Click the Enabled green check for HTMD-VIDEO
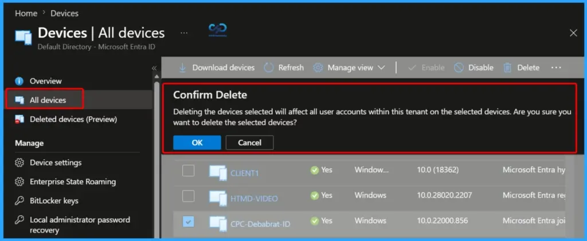587x241 pixels. click(x=315, y=195)
